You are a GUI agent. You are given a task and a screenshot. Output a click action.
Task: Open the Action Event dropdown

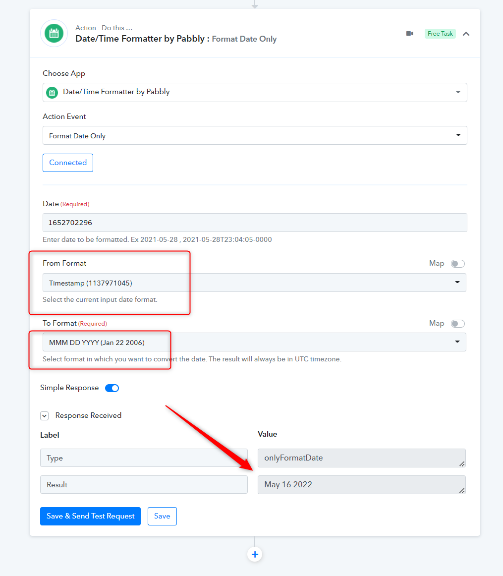(255, 135)
